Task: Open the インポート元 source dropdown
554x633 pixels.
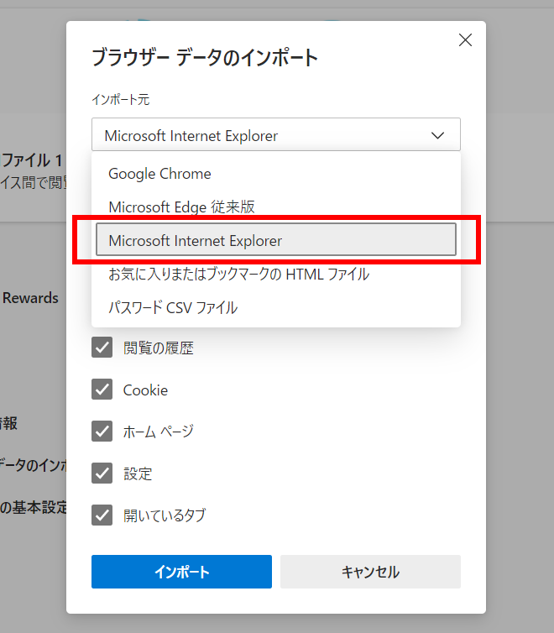Action: (x=276, y=135)
